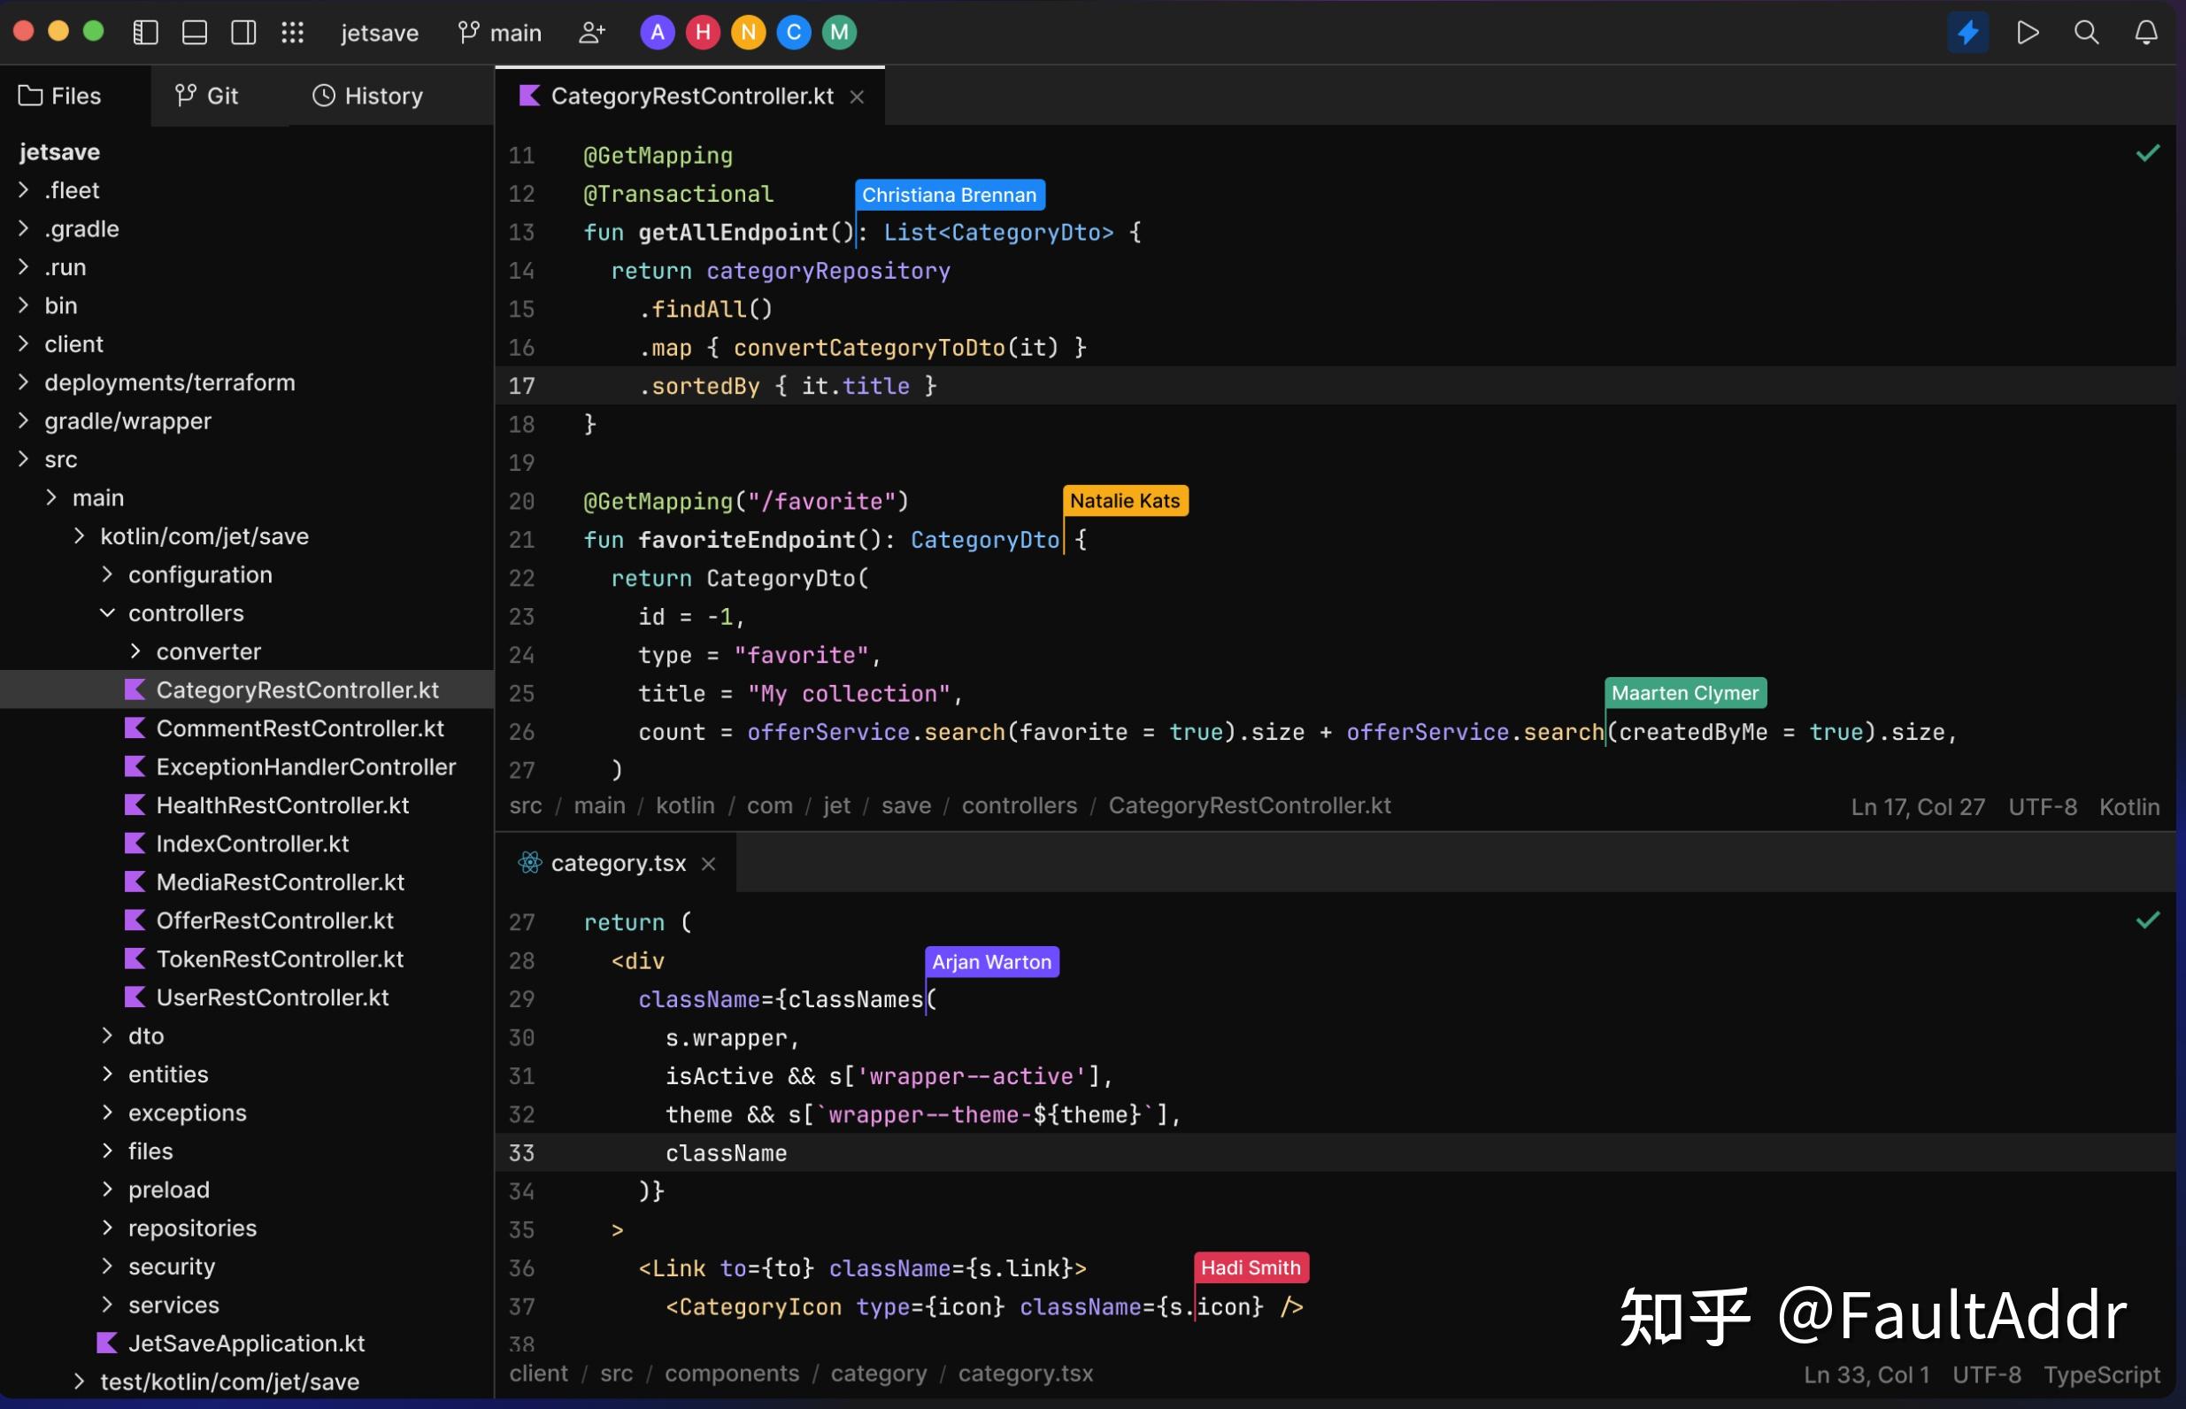Toggle the left panel visibility
Screen dimensions: 2186x1409
(144, 31)
